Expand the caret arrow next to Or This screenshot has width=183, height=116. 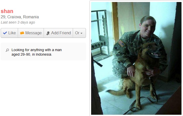82,33
